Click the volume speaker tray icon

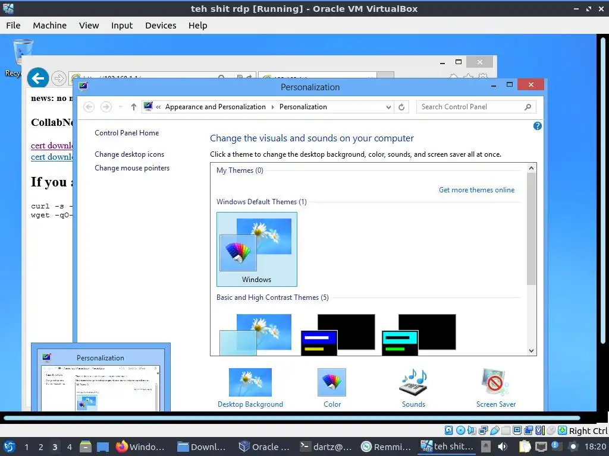tap(503, 446)
